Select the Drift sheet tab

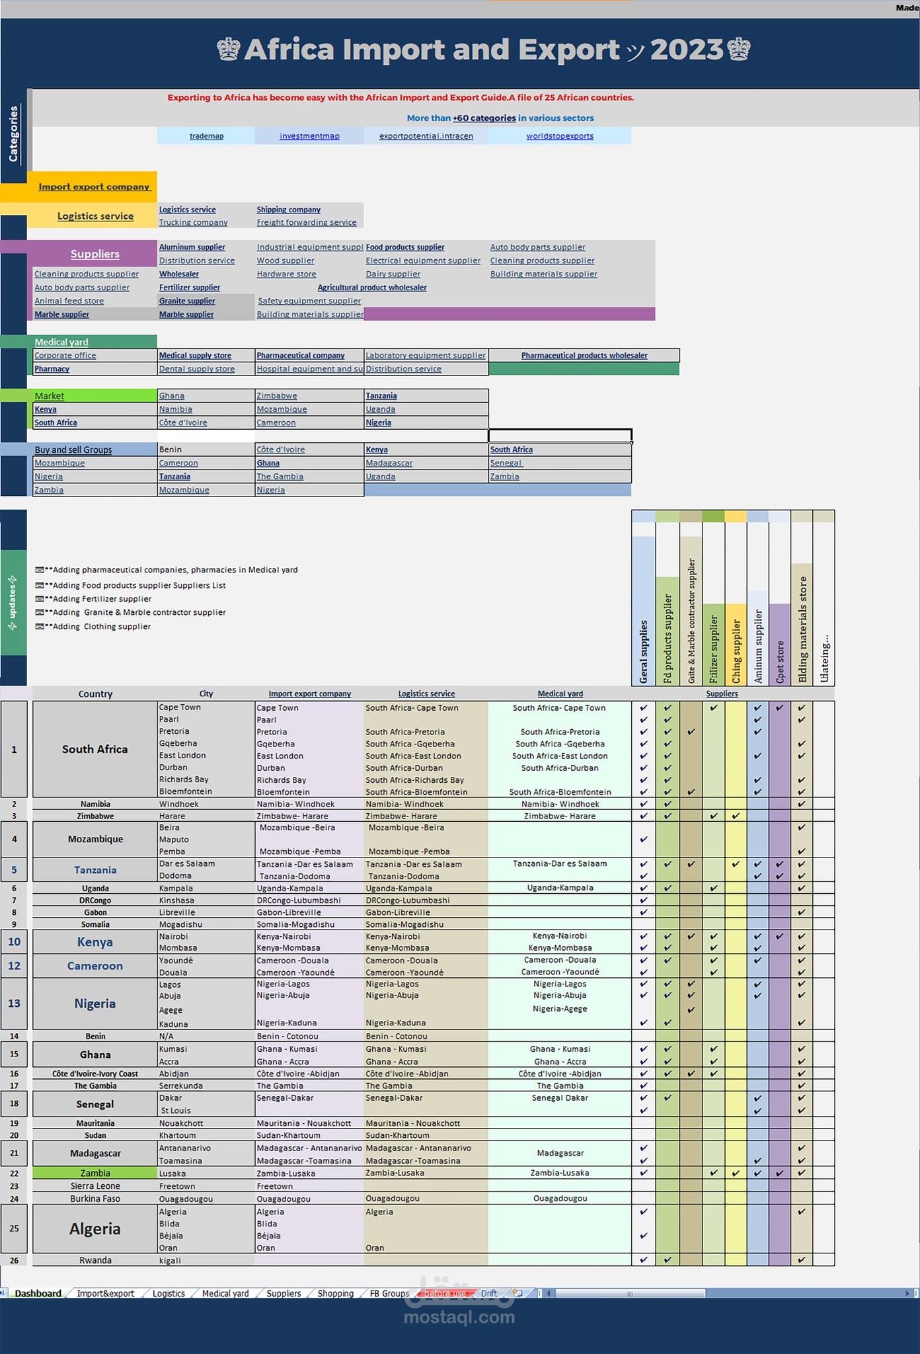pyautogui.click(x=489, y=1293)
